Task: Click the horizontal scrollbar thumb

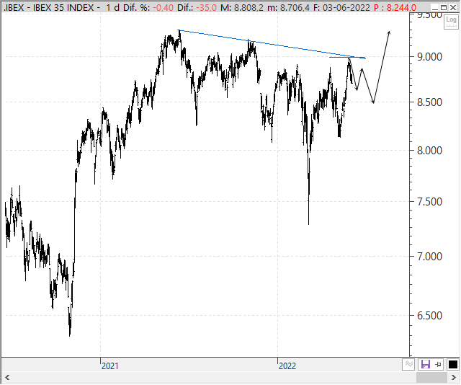Action: tap(432, 377)
